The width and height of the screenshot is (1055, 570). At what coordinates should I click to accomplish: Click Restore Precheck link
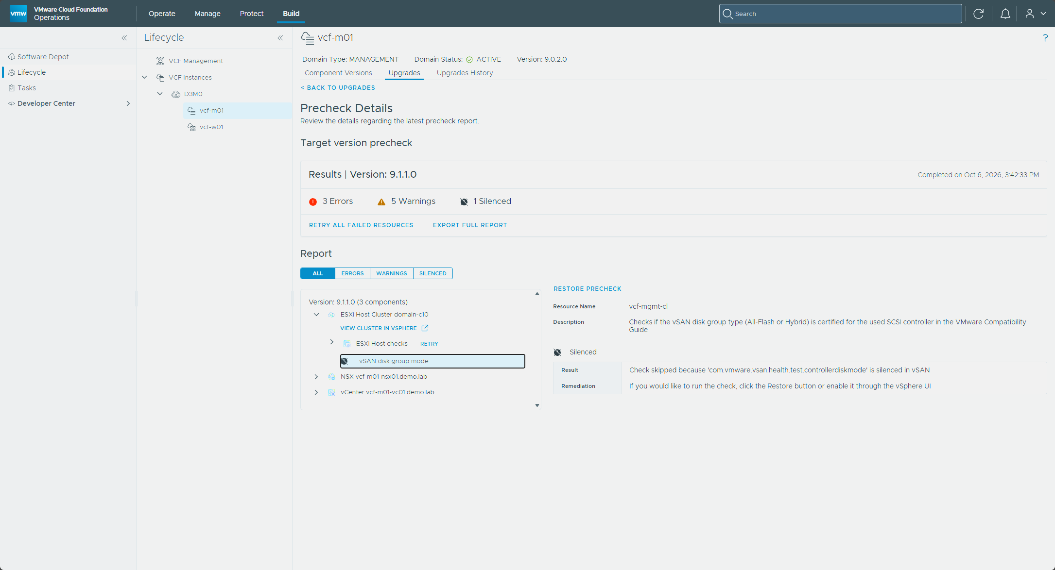tap(588, 289)
